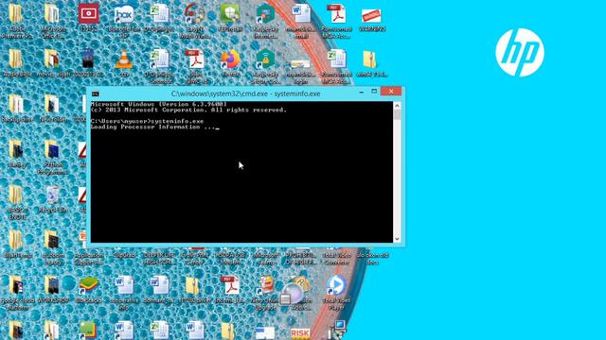Screen dimensions: 606x340
Task: Open the Microsoft Office desktop folder
Action: 52,15
